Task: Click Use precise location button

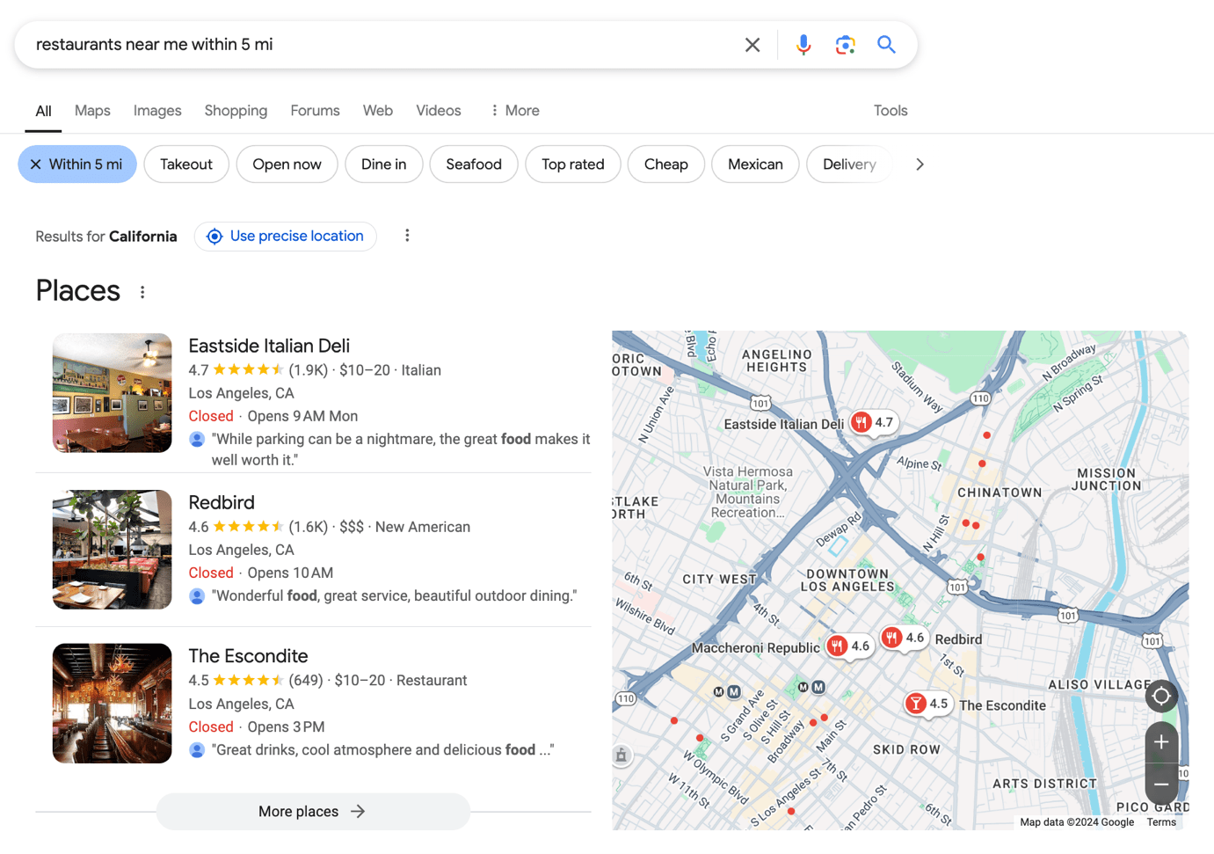Action: point(286,237)
